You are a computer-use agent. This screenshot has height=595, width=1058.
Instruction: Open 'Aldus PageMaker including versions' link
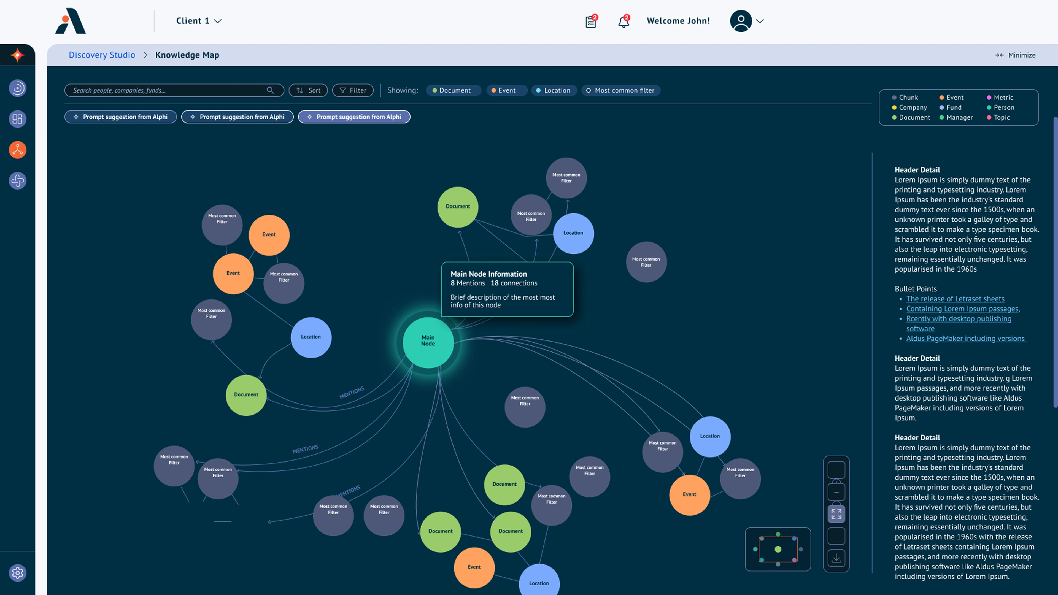coord(966,338)
